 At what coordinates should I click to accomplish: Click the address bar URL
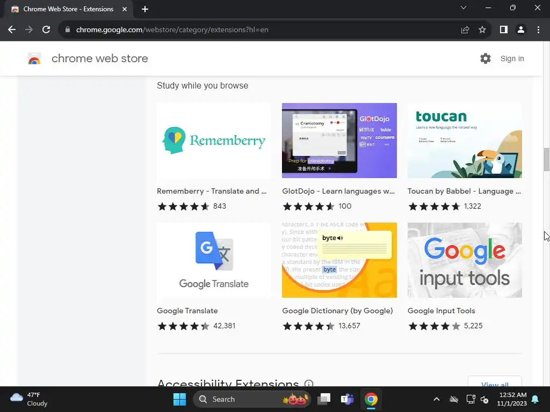[x=172, y=30]
